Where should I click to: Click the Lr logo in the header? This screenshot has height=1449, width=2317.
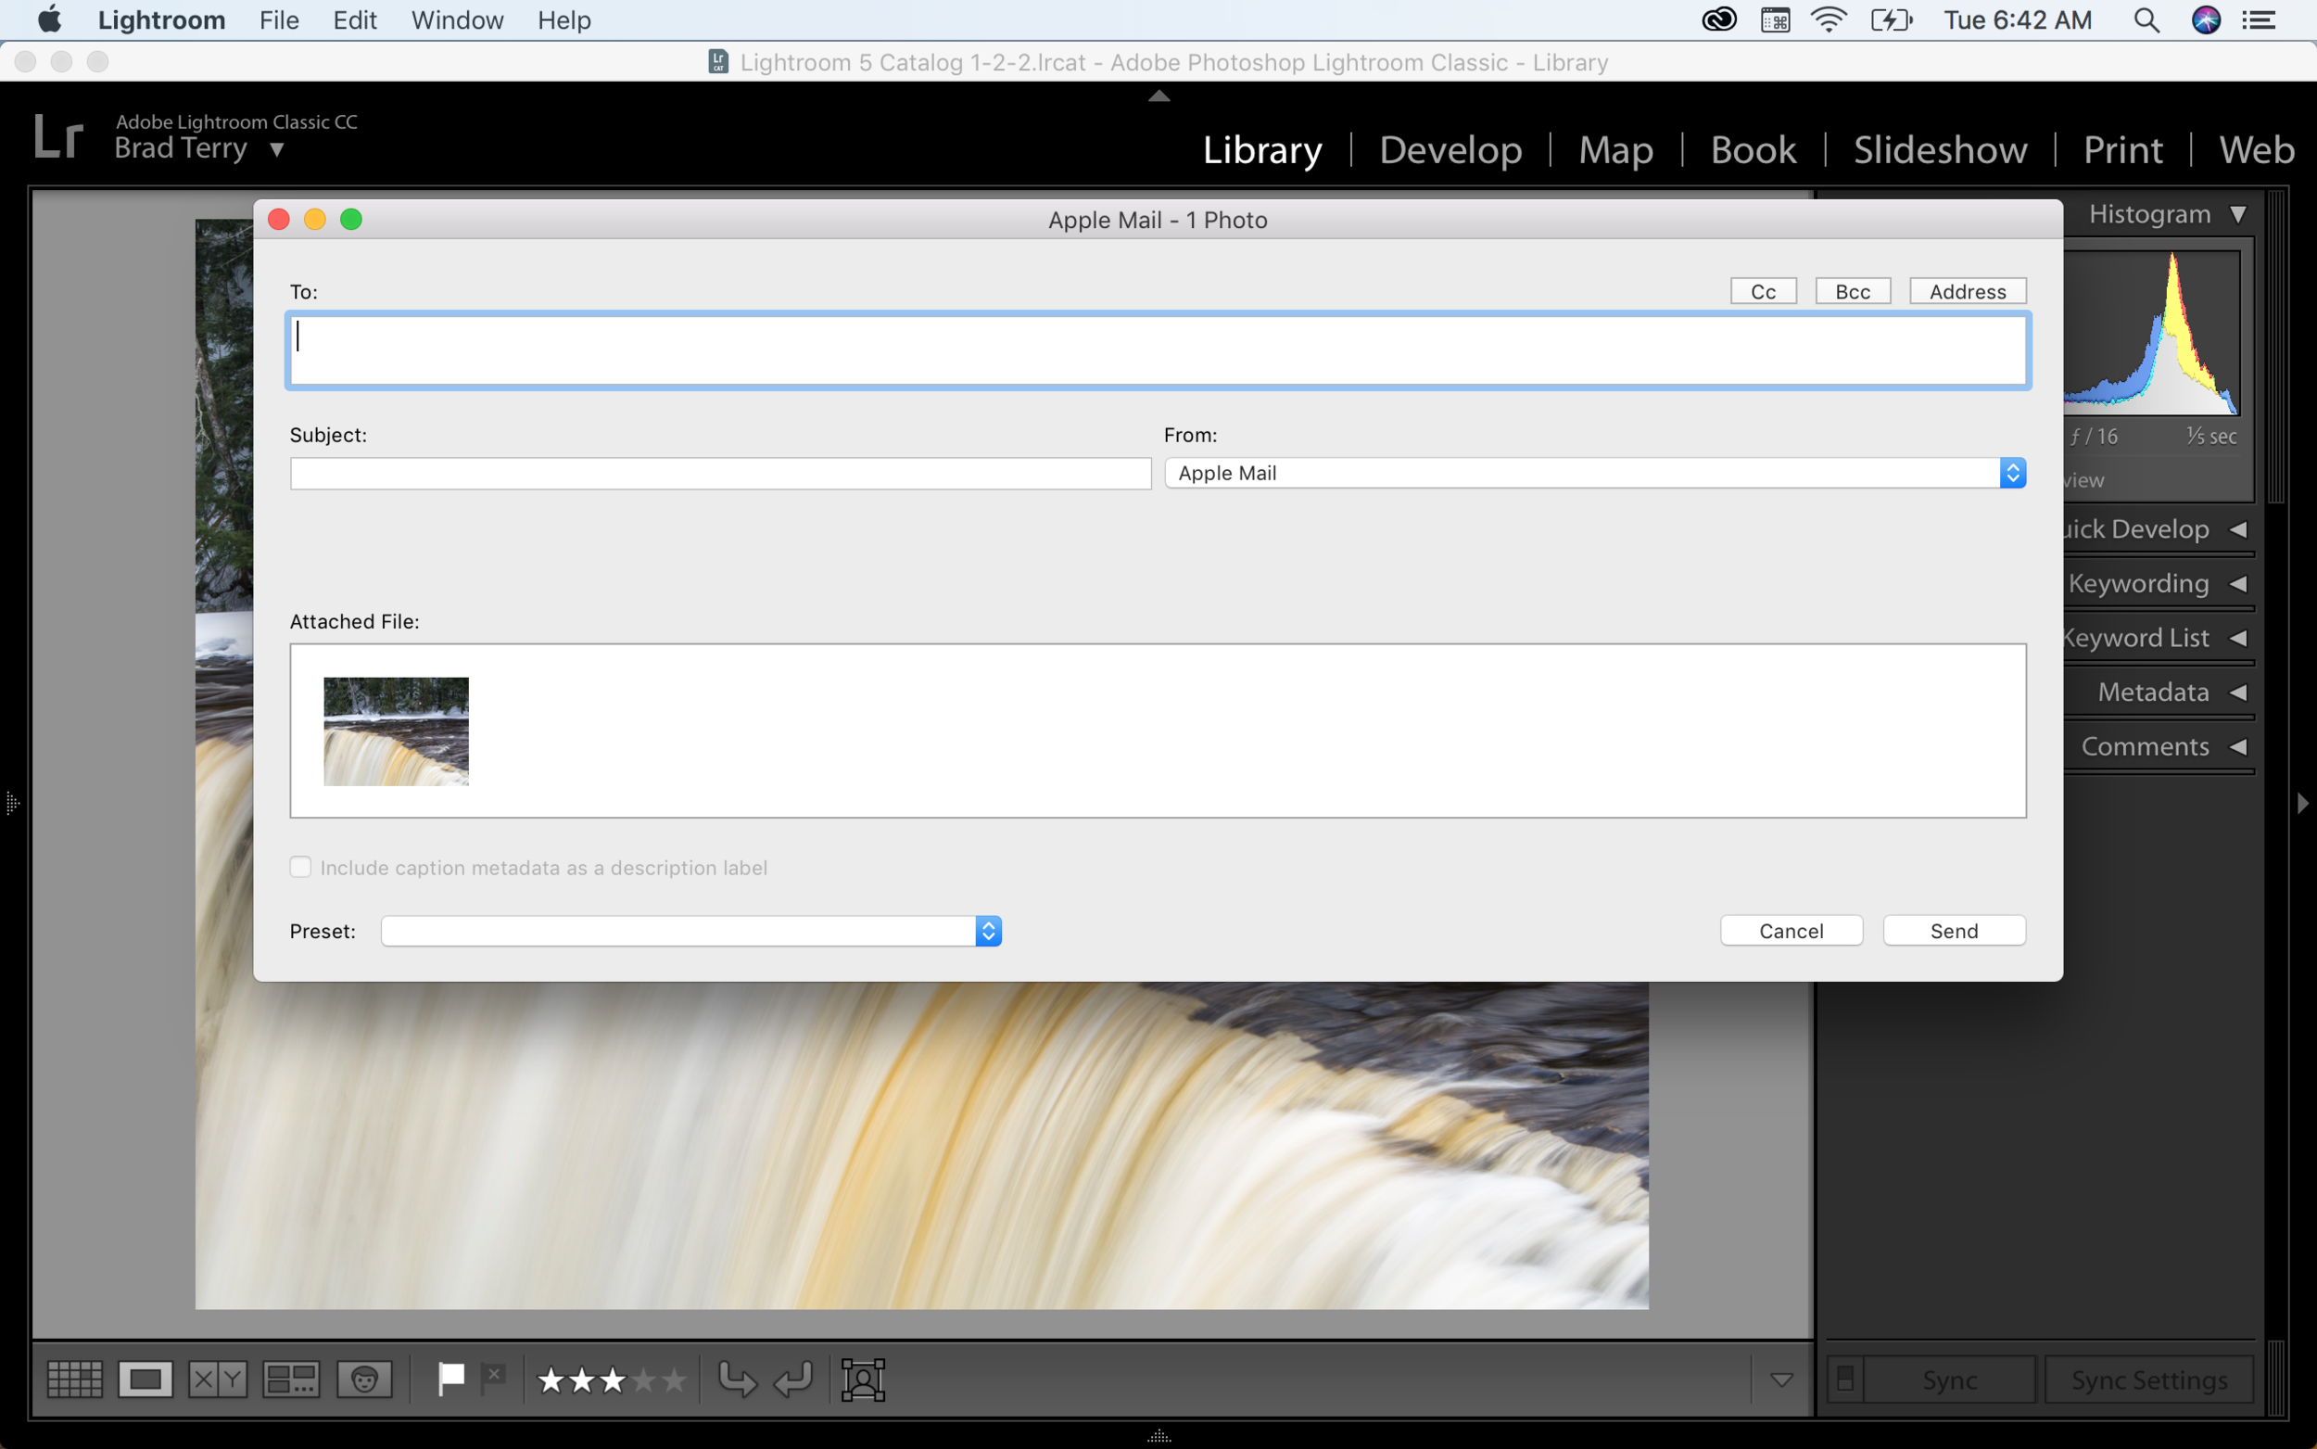point(58,137)
